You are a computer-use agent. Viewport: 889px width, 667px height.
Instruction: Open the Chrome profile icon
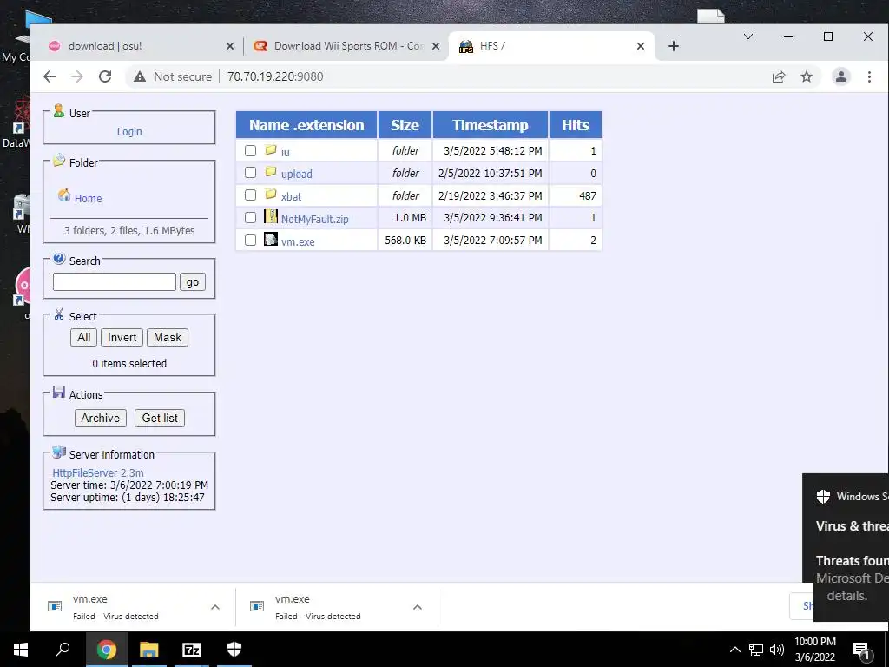840,76
